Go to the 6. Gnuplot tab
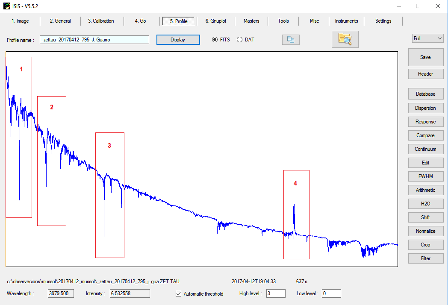The height and width of the screenshot is (305, 448). point(215,21)
